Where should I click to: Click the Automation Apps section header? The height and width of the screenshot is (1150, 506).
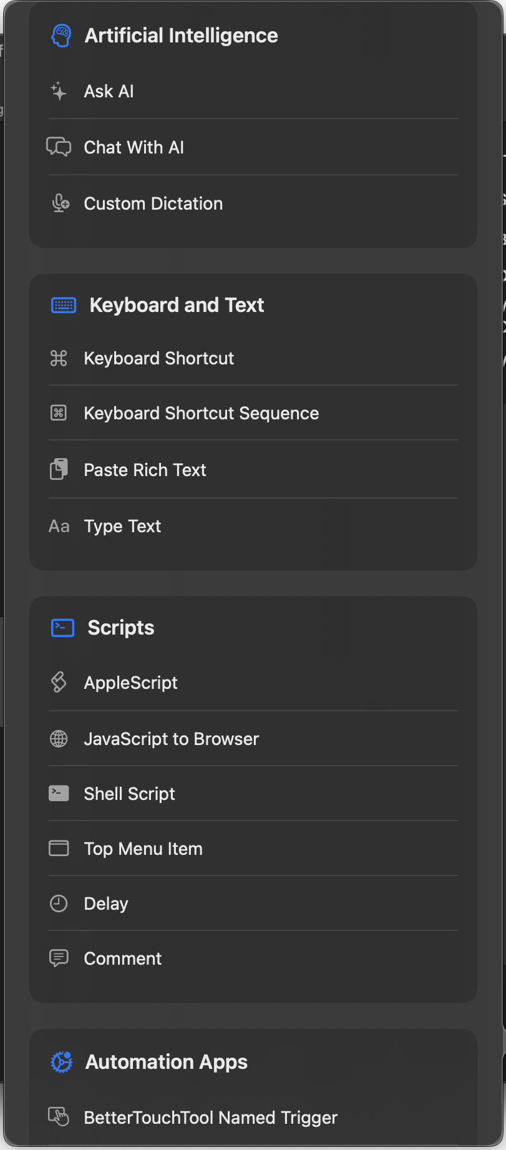(x=166, y=1062)
